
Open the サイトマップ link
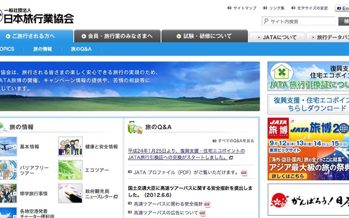pyautogui.click(x=245, y=8)
